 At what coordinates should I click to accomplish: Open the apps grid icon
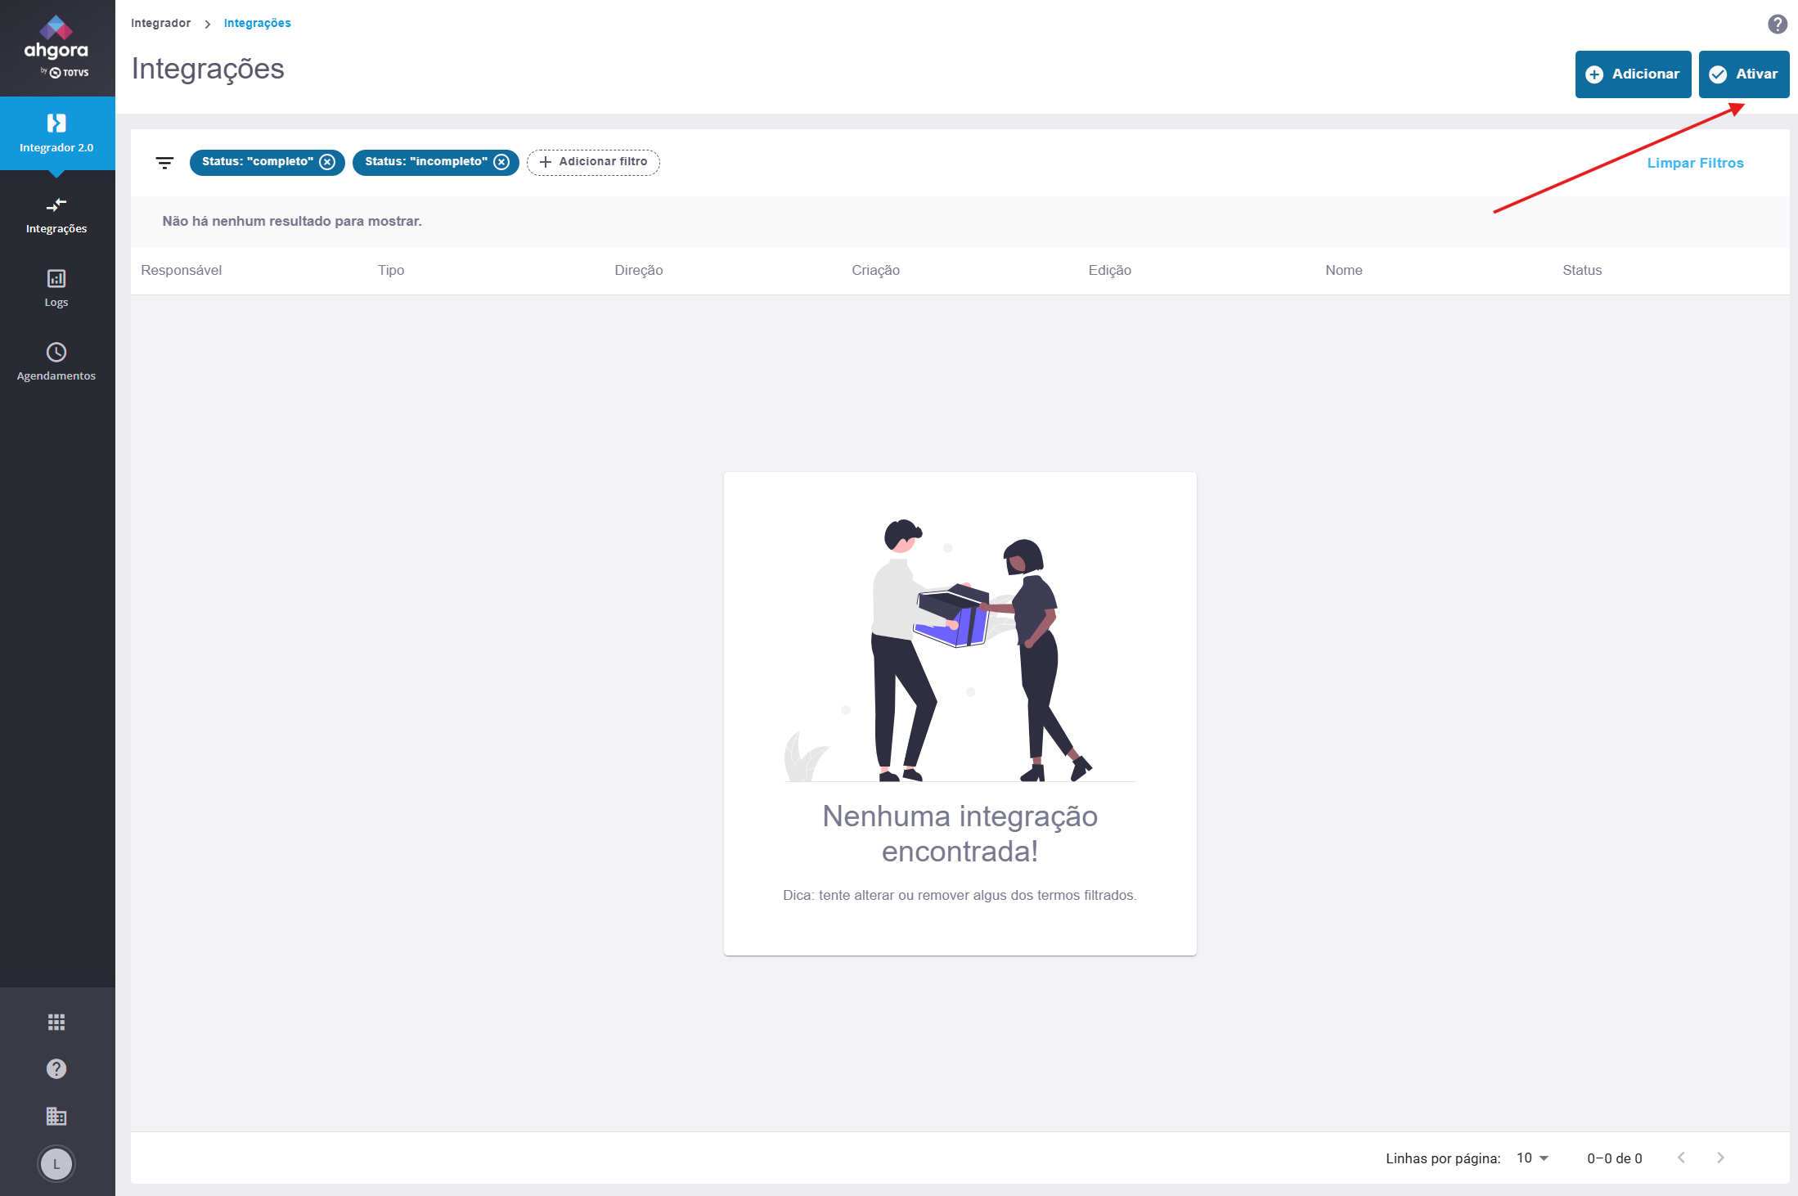56,1022
